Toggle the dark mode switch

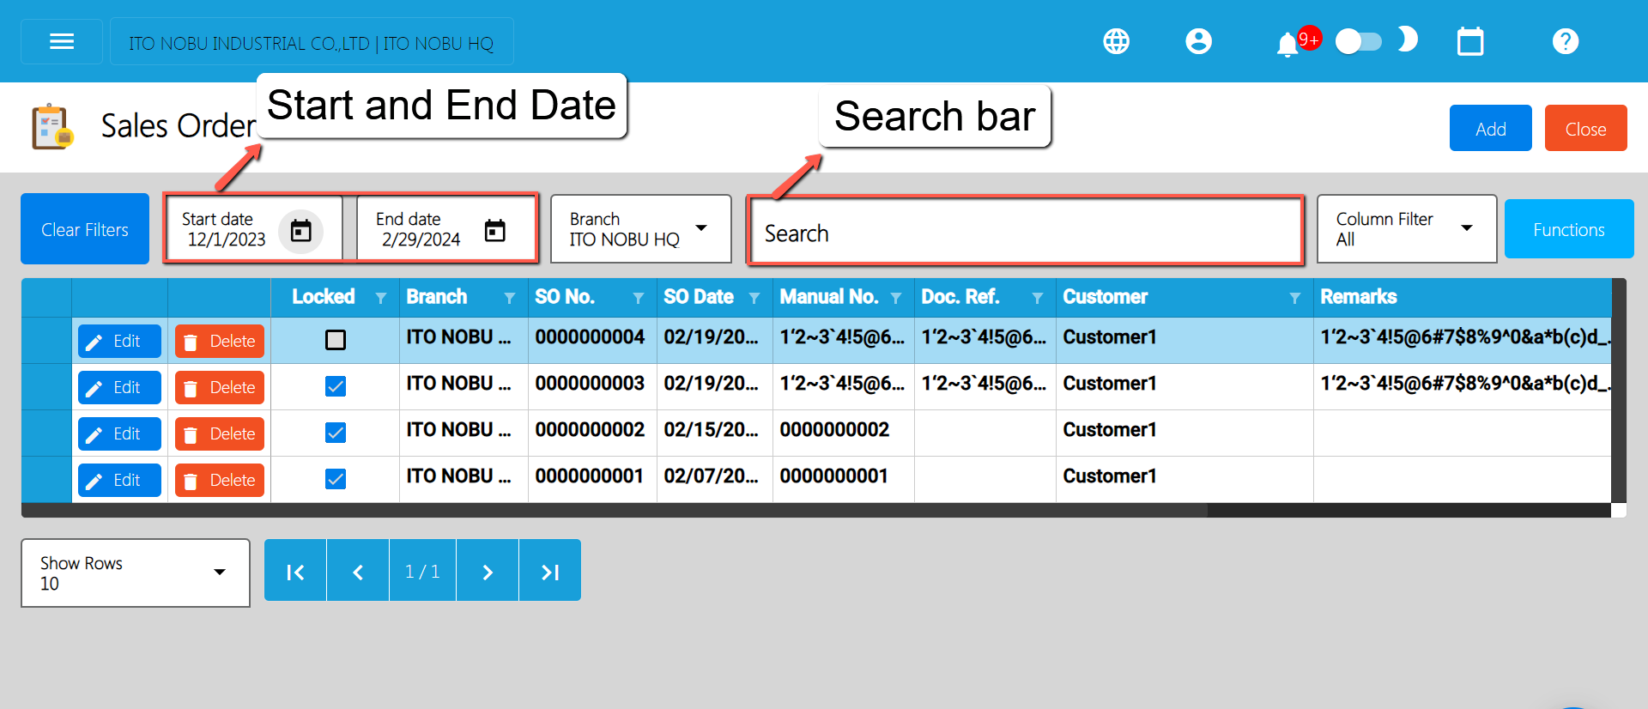pos(1359,41)
